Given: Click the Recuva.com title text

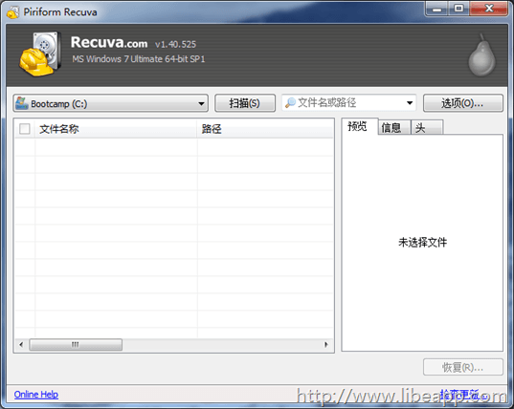Looking at the screenshot, I should 109,43.
